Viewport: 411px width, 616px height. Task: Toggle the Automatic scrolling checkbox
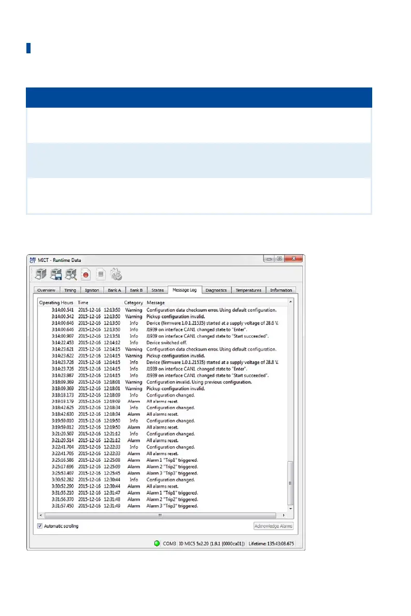pos(40,526)
